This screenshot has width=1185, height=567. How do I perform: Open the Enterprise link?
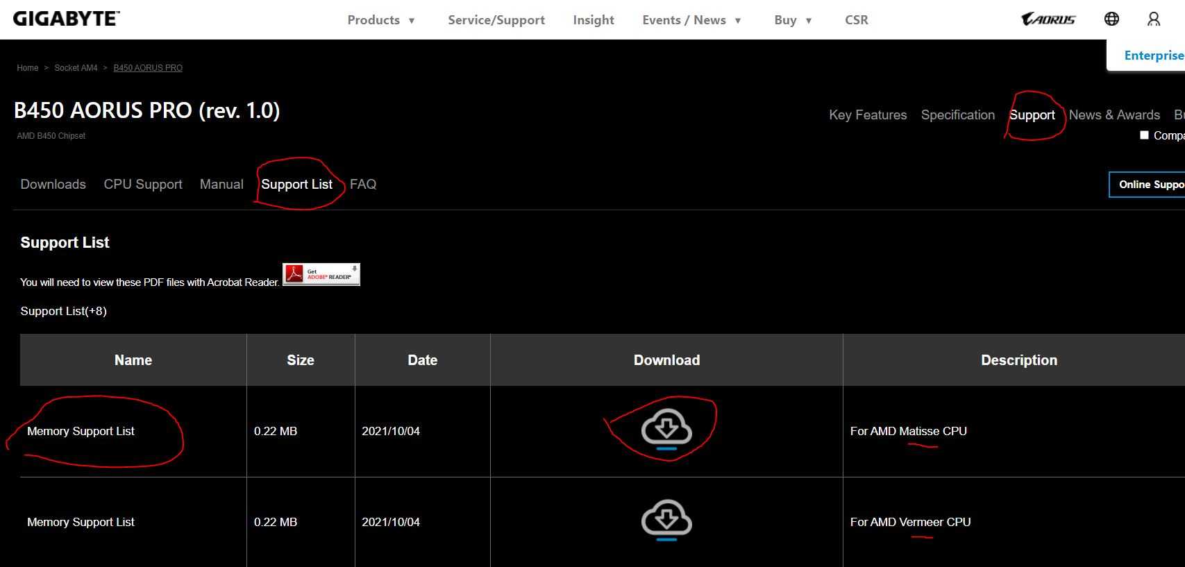pyautogui.click(x=1153, y=56)
